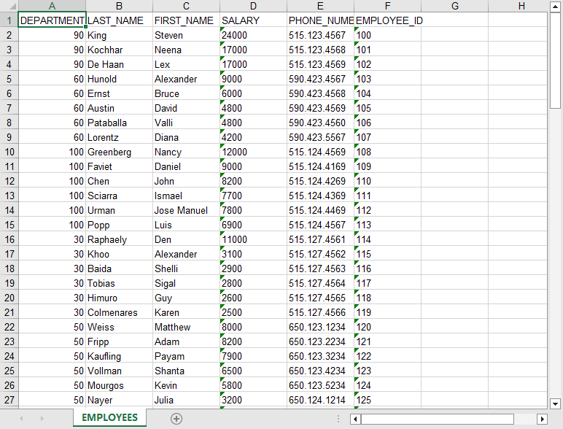Click the next sheet navigation arrow

click(42, 418)
